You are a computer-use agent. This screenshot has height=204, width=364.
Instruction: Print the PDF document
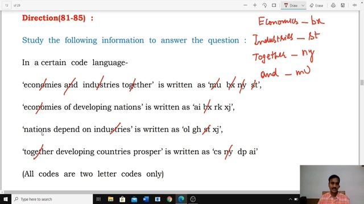333,5
